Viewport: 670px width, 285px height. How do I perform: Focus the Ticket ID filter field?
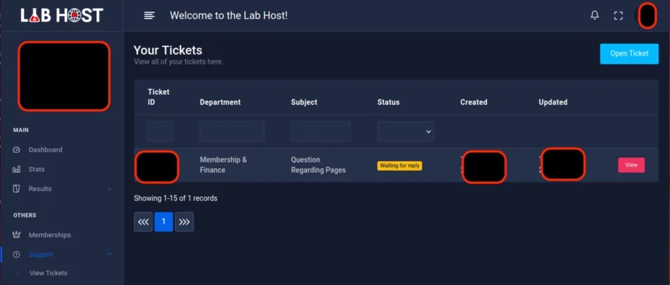161,131
